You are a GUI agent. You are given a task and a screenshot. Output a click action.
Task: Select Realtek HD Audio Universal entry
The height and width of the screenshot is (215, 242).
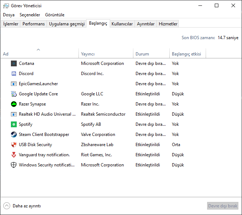pyautogui.click(x=47, y=114)
